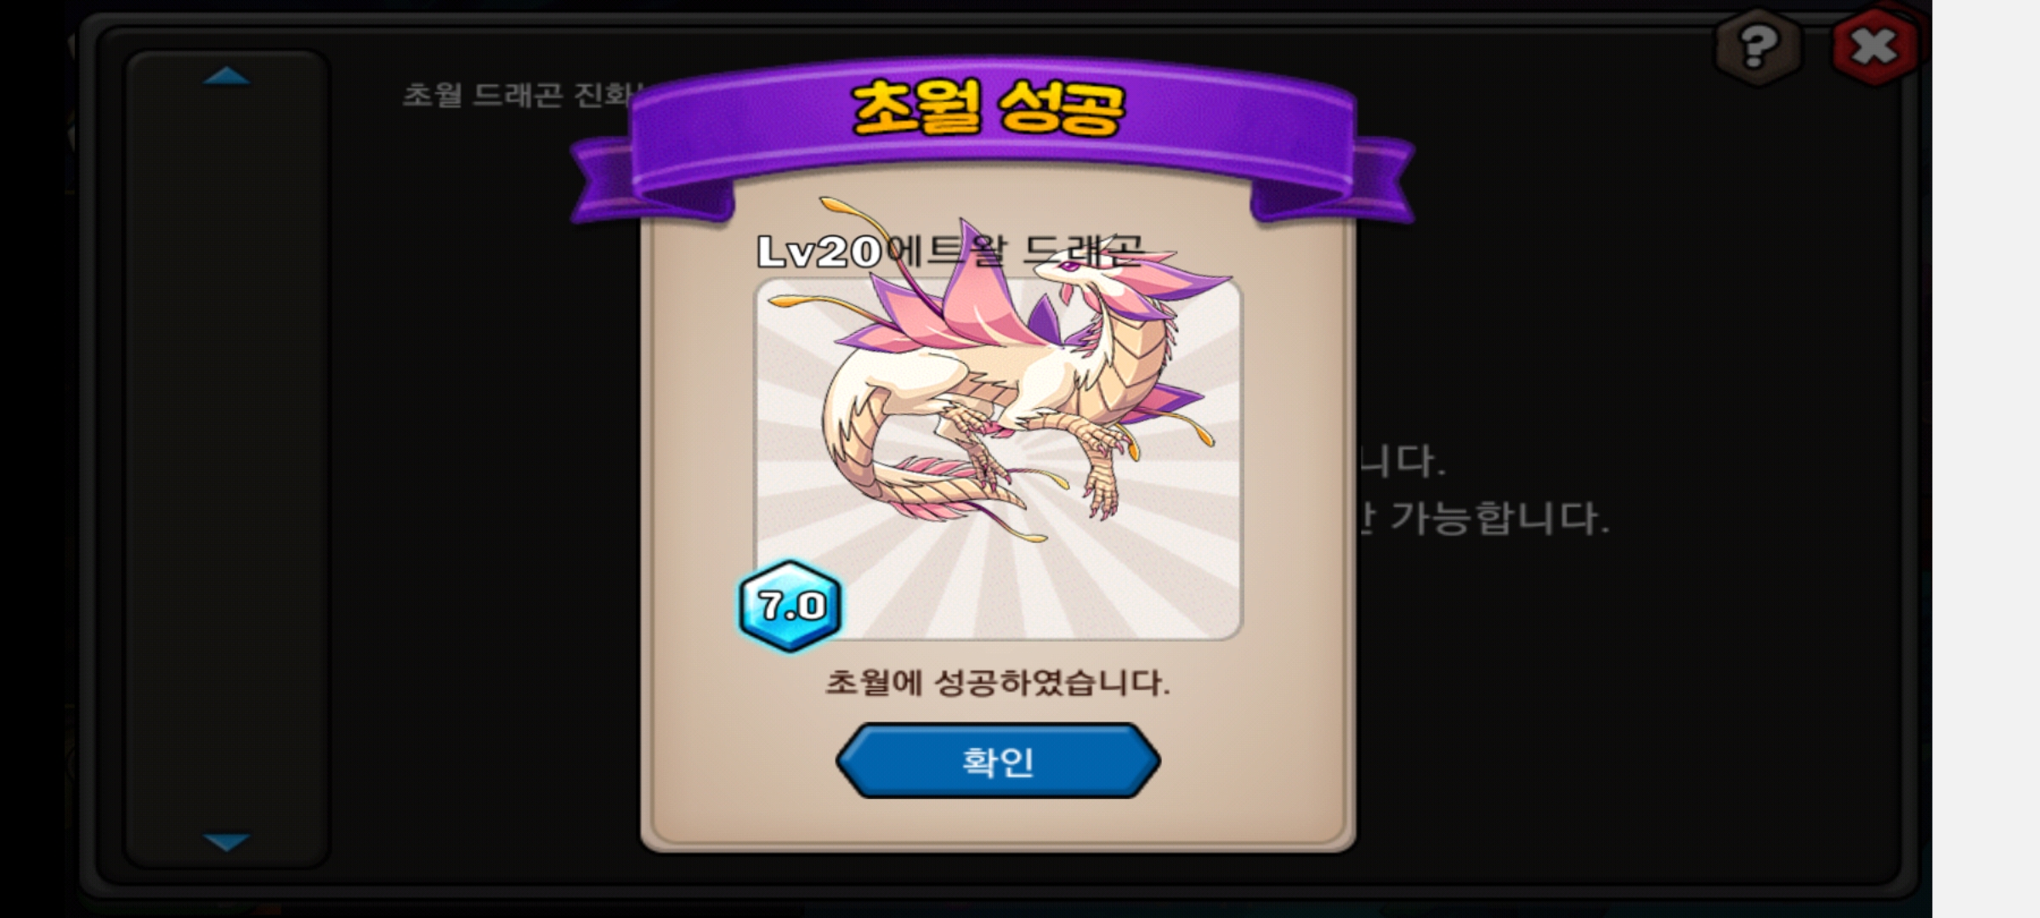Viewport: 2040px width, 918px height.
Task: Click the down arrow in left panel
Action: (x=227, y=841)
